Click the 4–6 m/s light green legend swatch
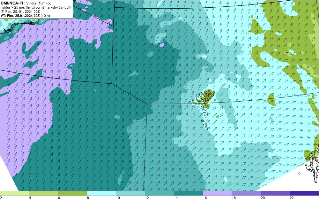The width and height of the screenshot is (319, 200). pos(43,193)
